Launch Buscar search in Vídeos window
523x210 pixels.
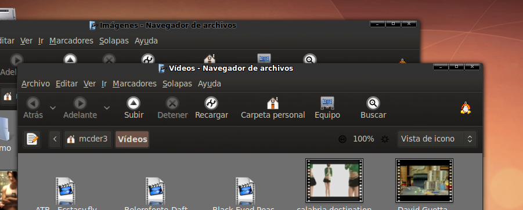click(x=373, y=108)
